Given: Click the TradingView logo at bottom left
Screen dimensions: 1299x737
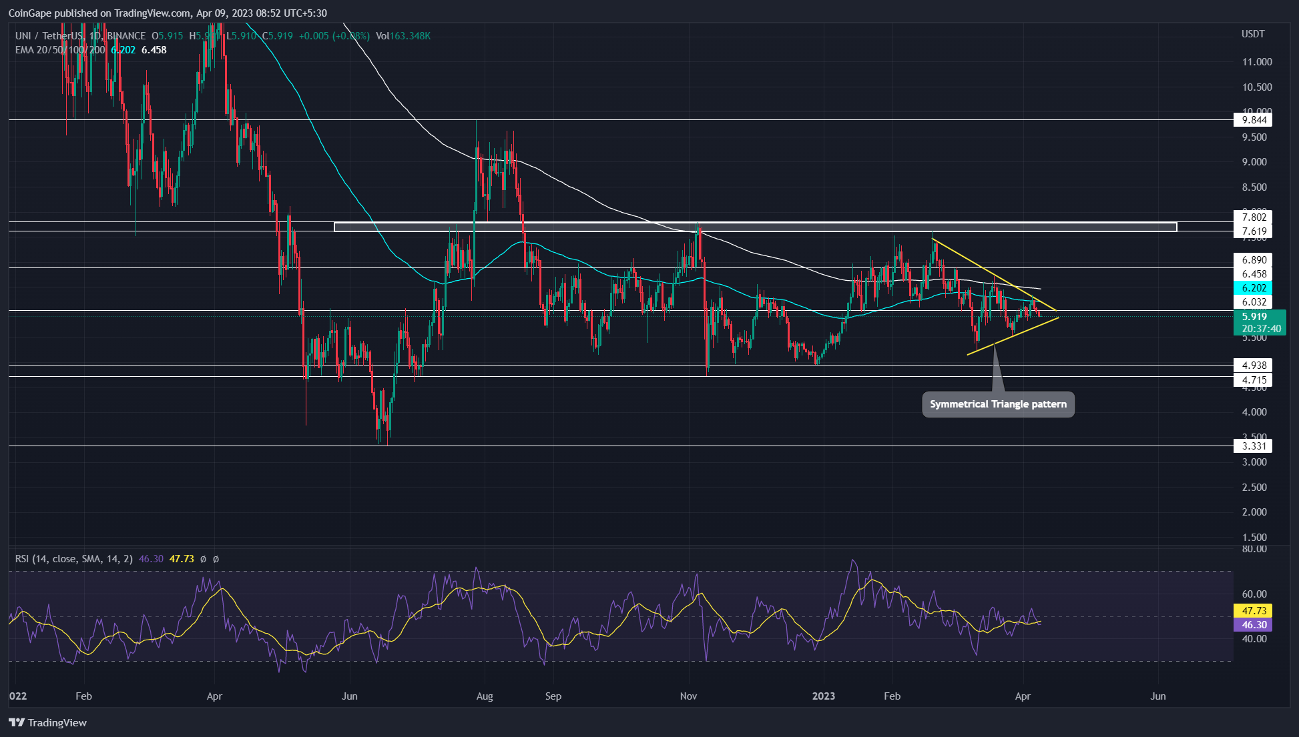Looking at the screenshot, I should [48, 722].
